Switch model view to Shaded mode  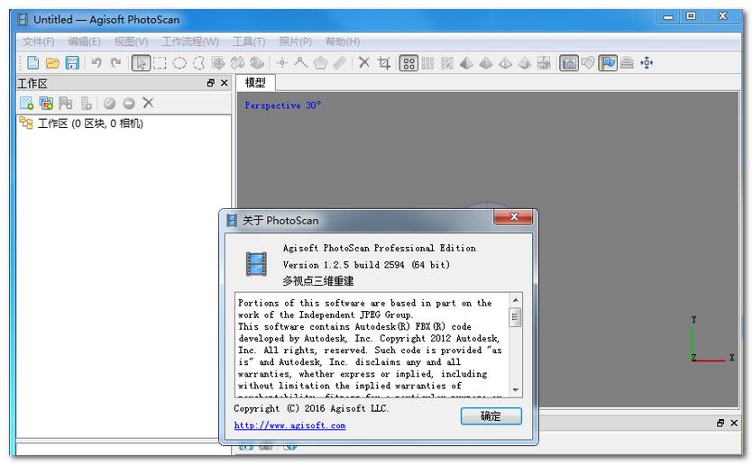466,63
